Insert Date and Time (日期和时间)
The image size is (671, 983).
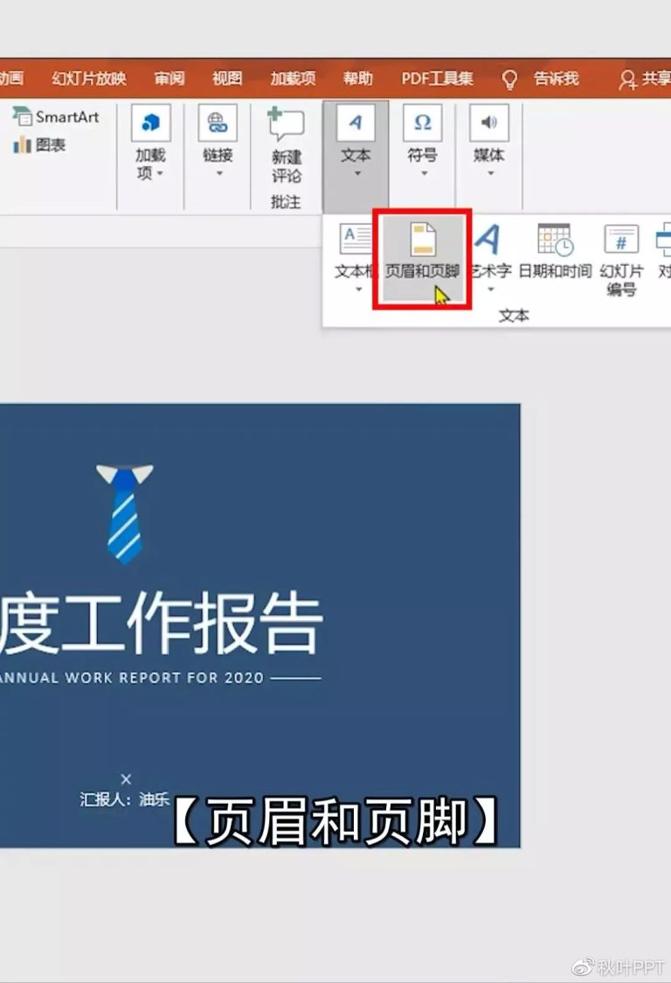[x=555, y=251]
